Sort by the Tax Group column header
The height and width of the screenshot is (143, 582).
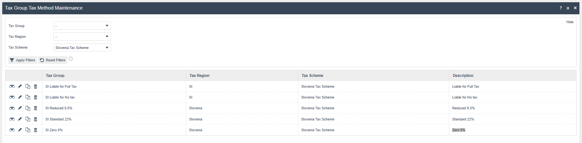(55, 76)
